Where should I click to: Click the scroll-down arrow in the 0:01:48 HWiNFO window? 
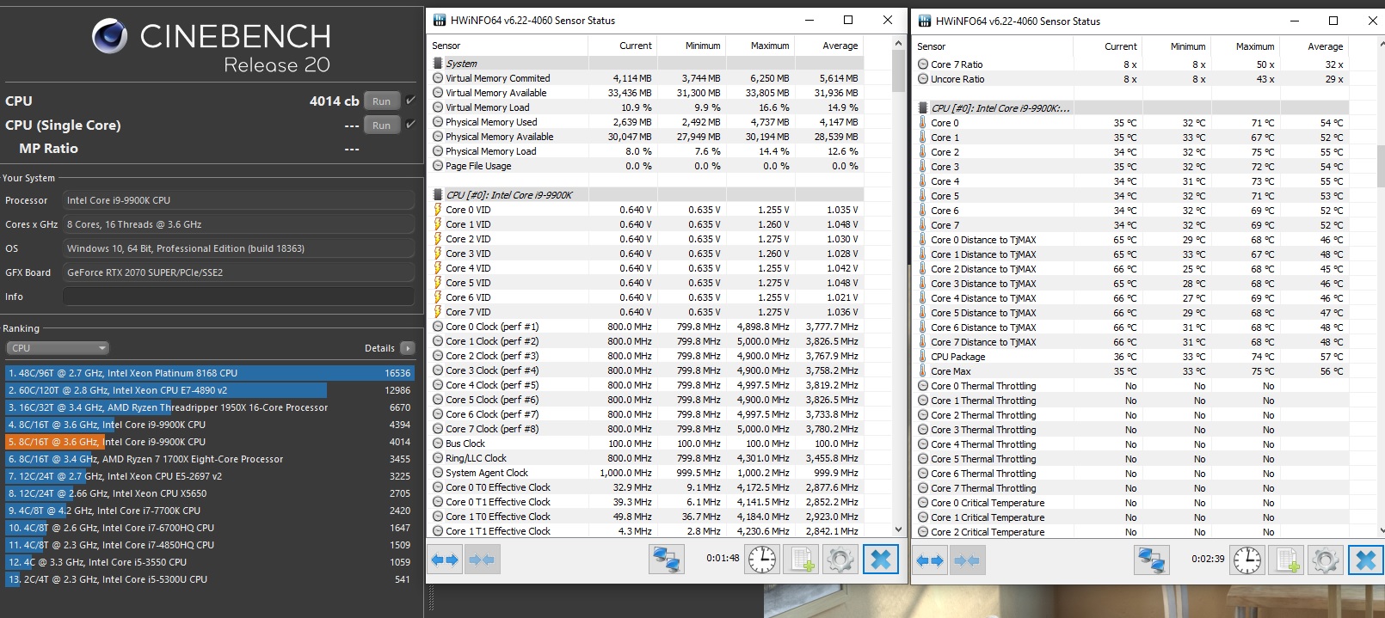tap(899, 530)
